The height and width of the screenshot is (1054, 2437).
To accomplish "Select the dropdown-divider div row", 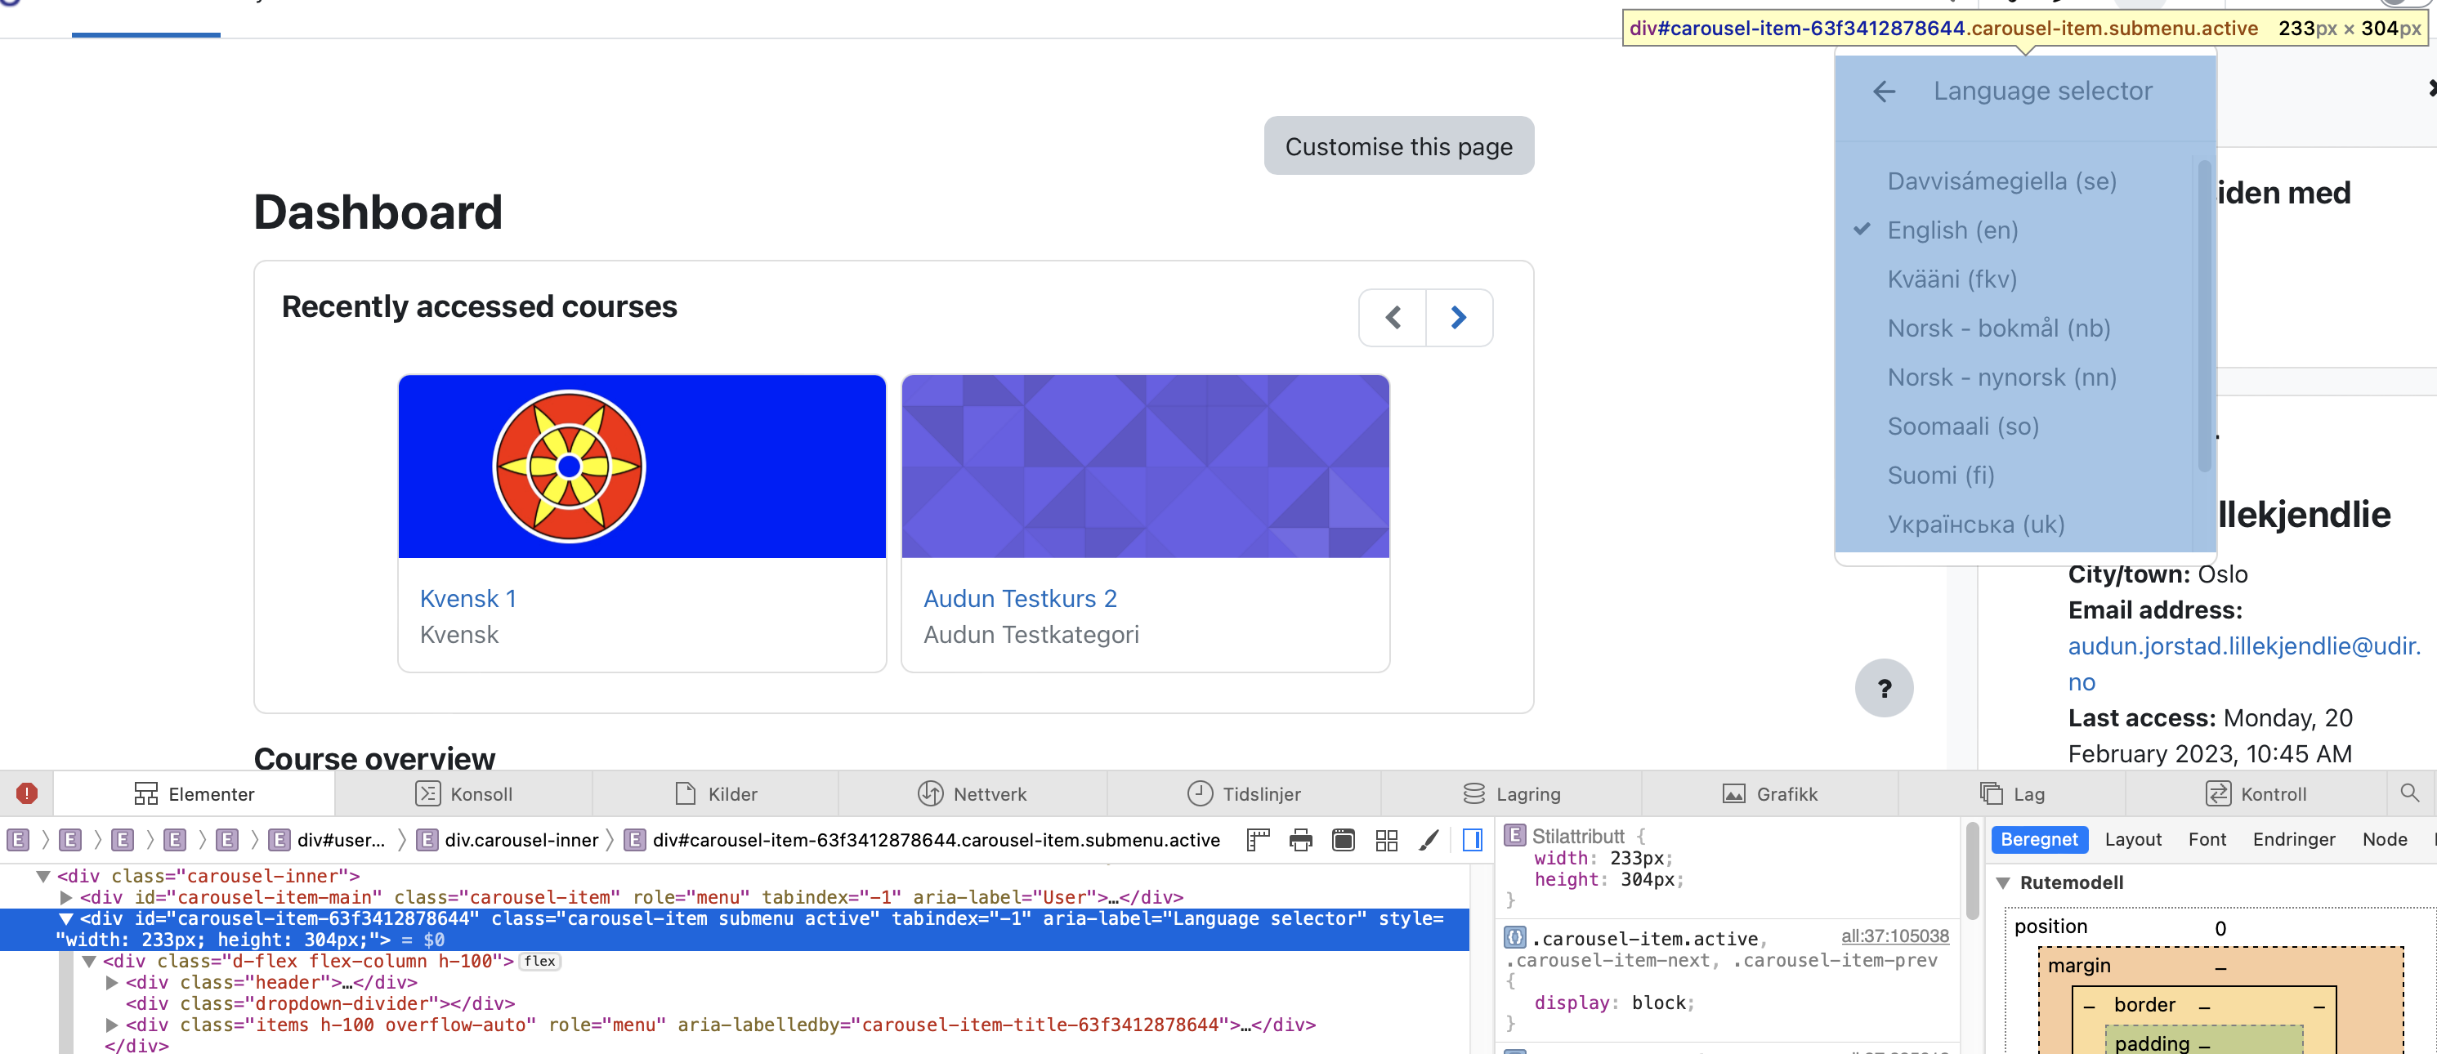I will [320, 1004].
